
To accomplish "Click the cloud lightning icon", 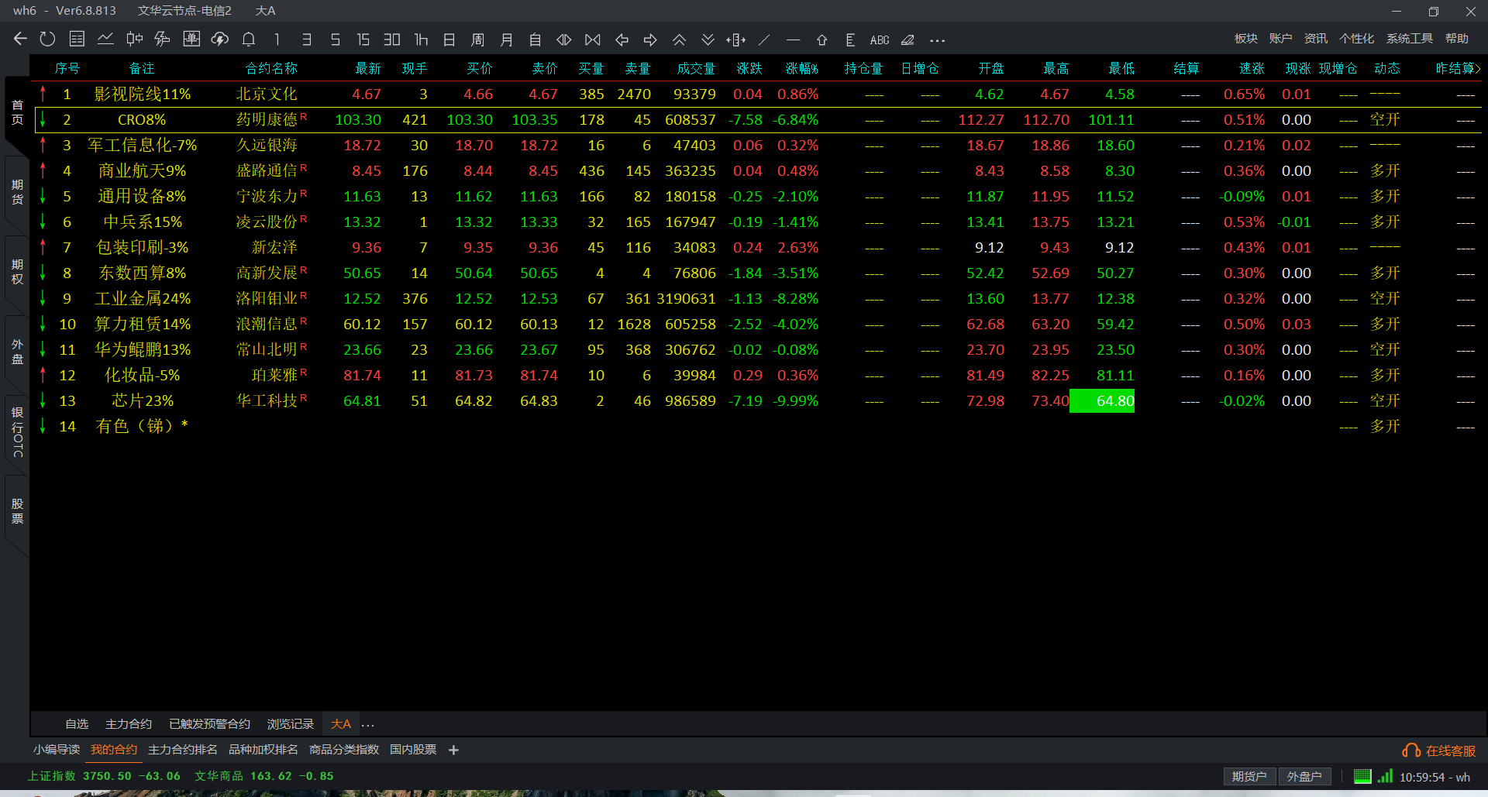I will click(x=220, y=39).
